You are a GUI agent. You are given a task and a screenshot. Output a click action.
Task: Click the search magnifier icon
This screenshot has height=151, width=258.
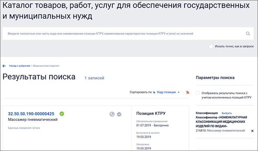click(x=248, y=34)
